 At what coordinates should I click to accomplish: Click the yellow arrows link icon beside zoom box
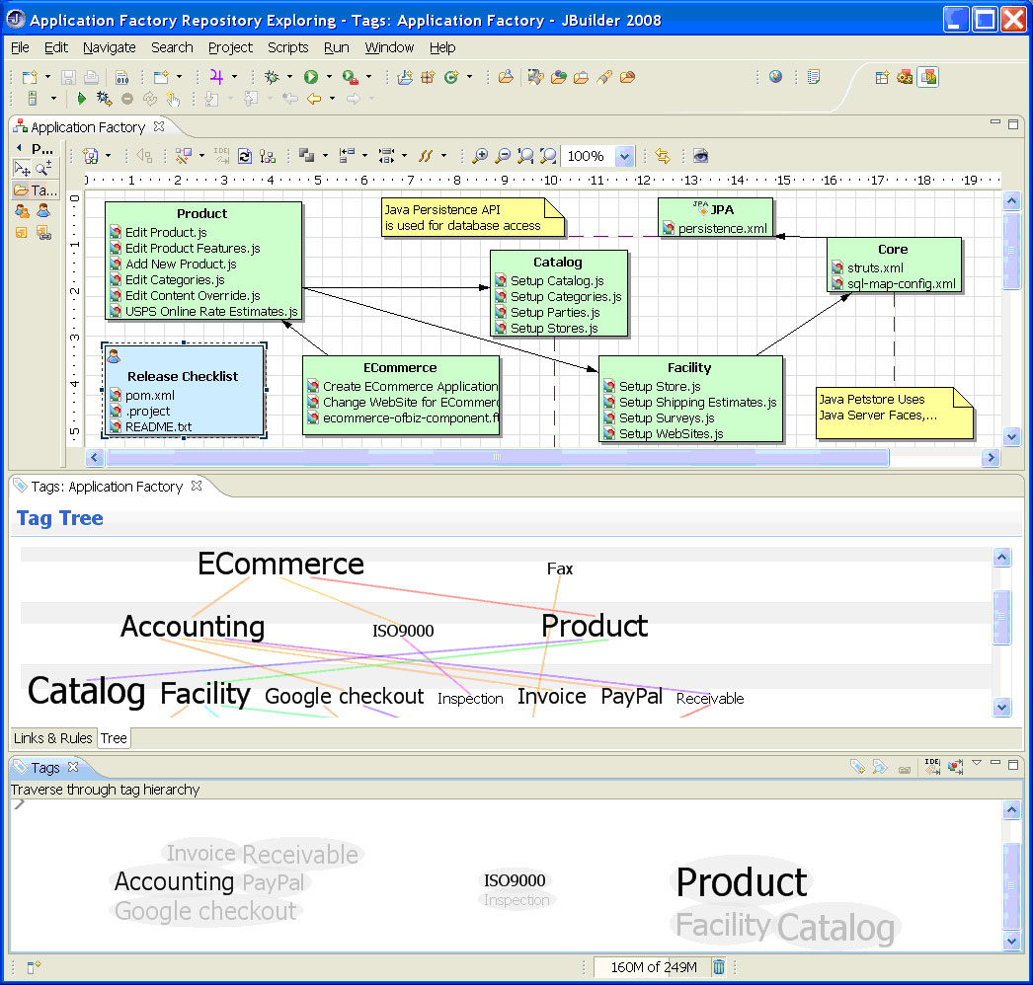662,156
